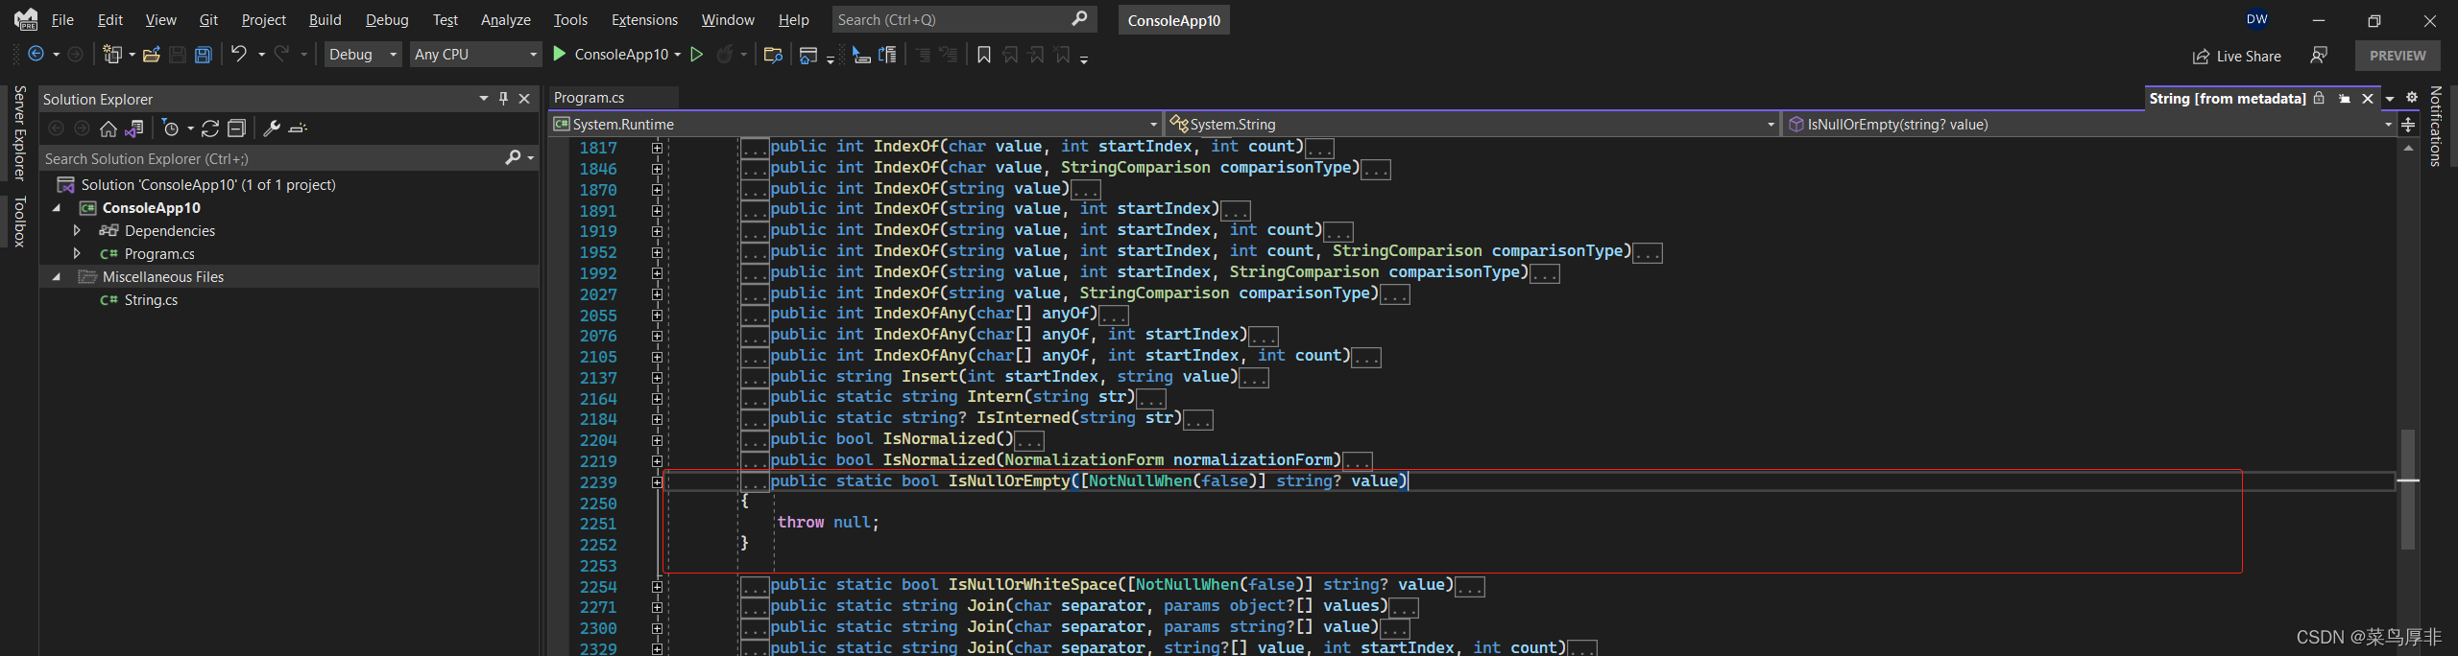Screen dimensions: 2458x656
Task: Expand the Dependencies tree node
Action: 77,230
